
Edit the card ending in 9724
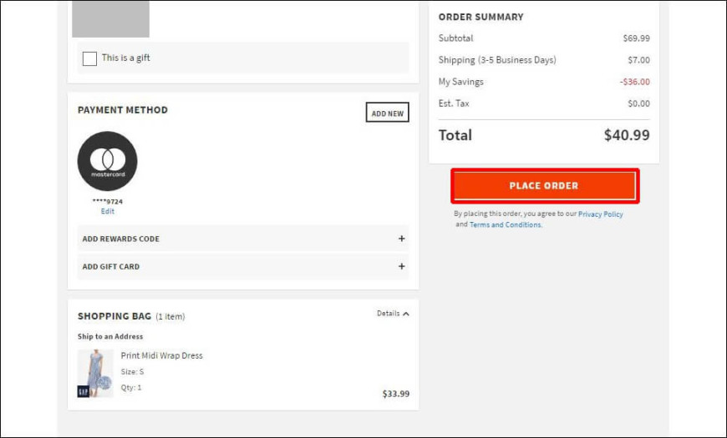click(x=108, y=211)
